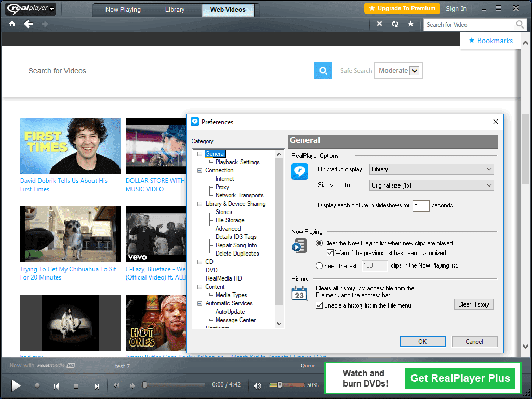
Task: Click scroll down arrow in category tree
Action: 279,324
